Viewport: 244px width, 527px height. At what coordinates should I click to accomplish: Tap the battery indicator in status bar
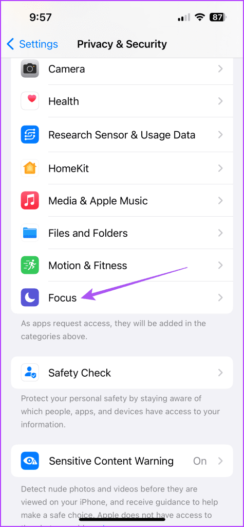(218, 17)
